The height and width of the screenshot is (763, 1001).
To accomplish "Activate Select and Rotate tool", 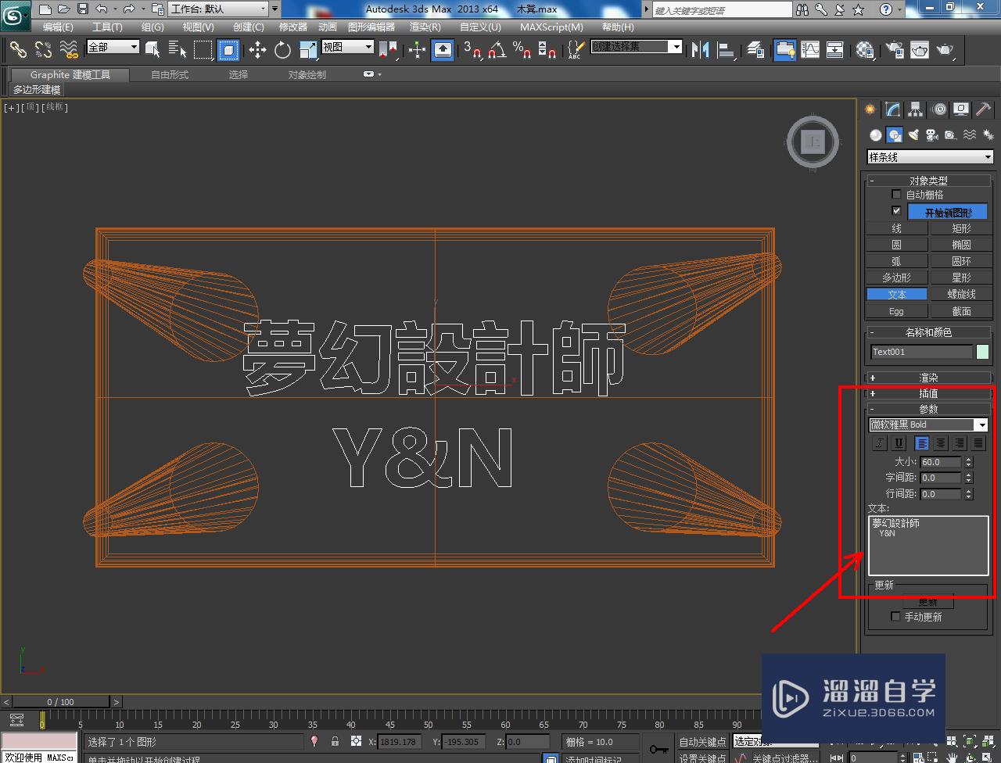I will point(282,50).
